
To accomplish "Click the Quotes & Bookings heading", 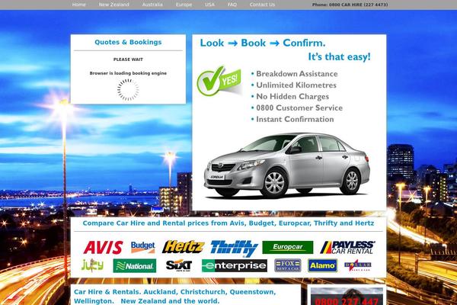I will 128,42.
